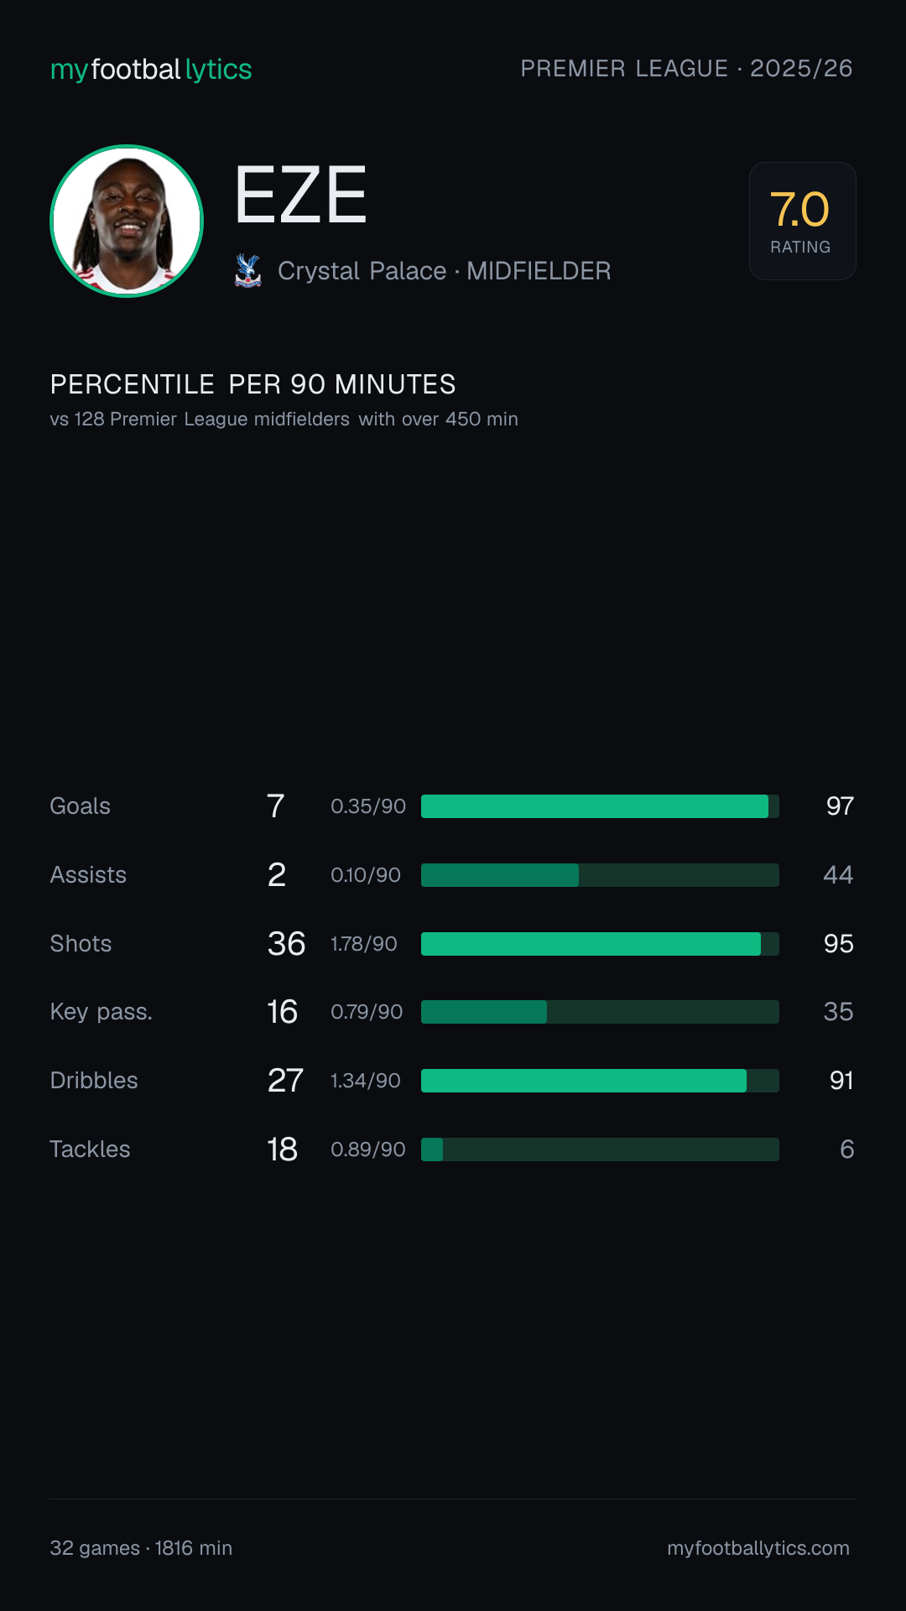The image size is (906, 1611).
Task: Click the Crystal Palace · MIDFIELDER text
Action: 445,271
